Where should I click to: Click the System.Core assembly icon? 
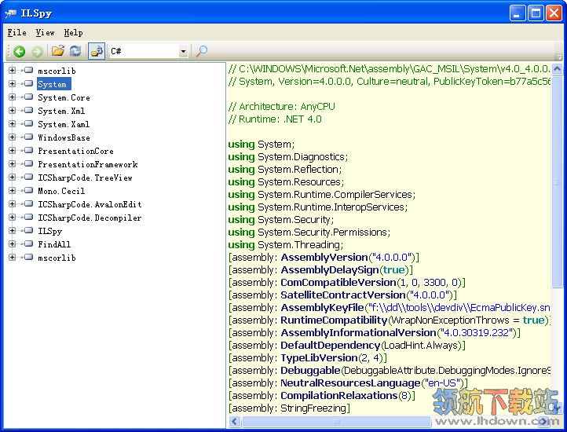tap(27, 97)
